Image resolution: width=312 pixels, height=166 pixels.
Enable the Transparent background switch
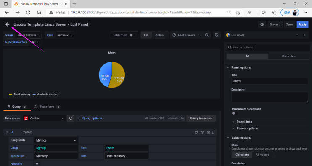click(x=235, y=113)
